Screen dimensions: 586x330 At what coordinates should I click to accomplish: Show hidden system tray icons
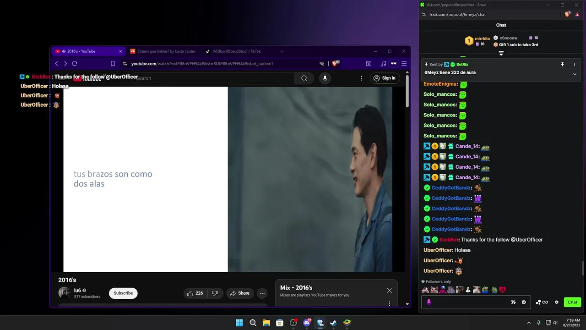(529, 323)
